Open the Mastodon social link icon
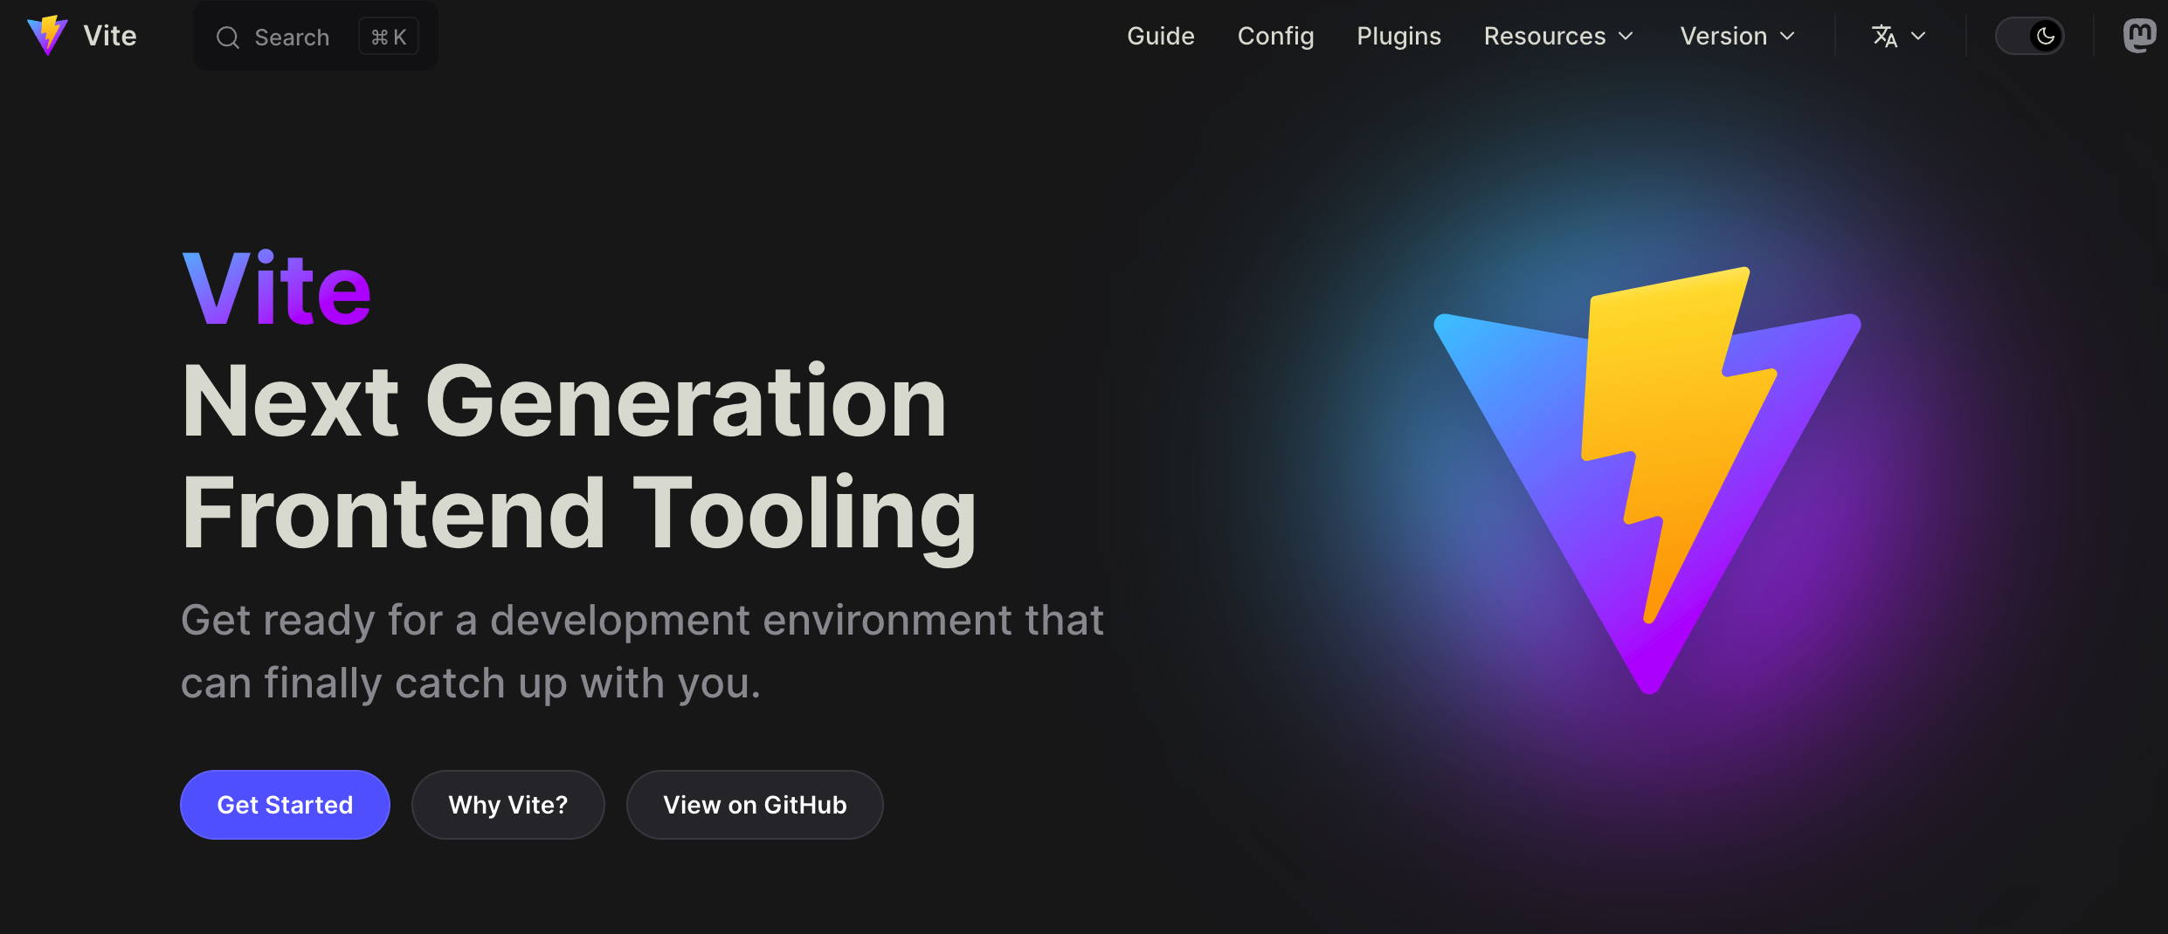 click(x=2139, y=36)
